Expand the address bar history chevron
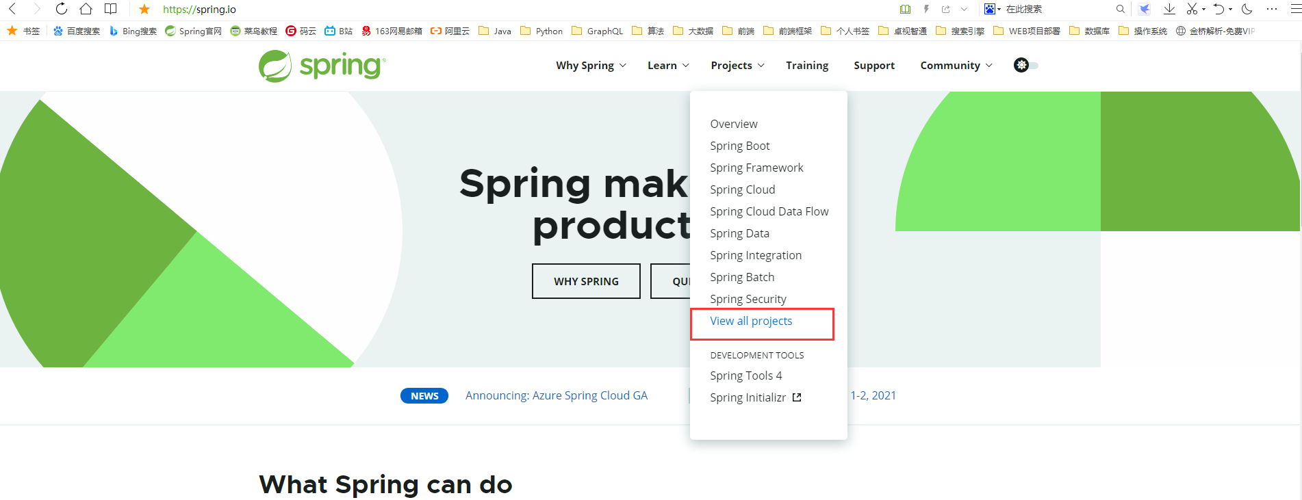1302x500 pixels. pyautogui.click(x=964, y=9)
